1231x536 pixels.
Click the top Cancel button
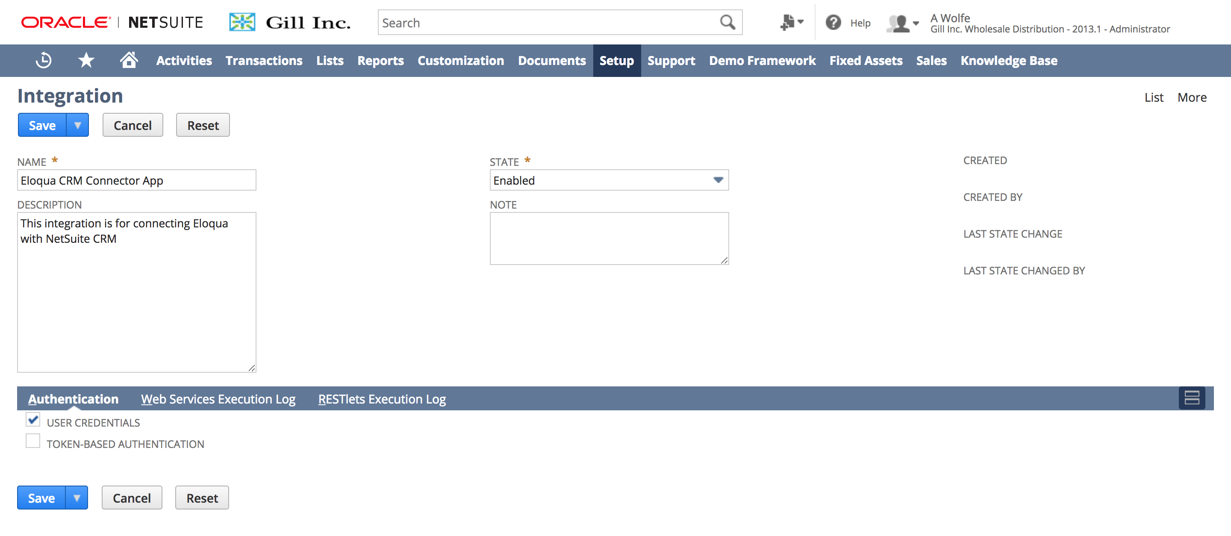coord(133,125)
